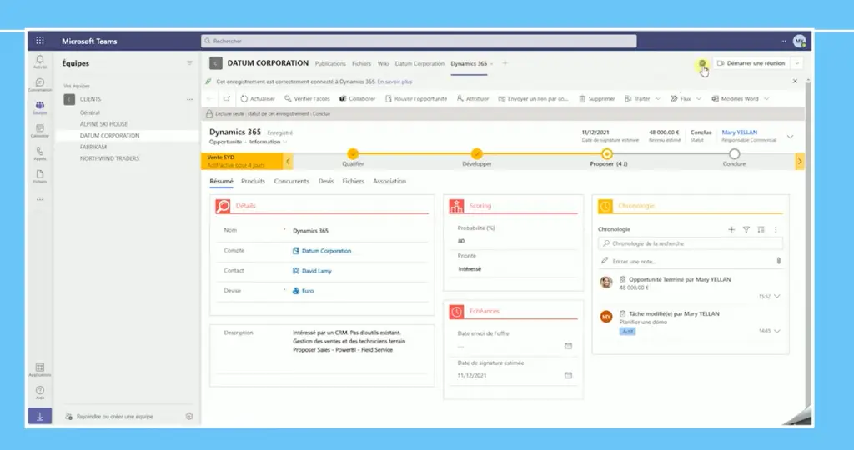The image size is (854, 450).
Task: Click Rouvrir l'opportunité command
Action: pos(416,99)
